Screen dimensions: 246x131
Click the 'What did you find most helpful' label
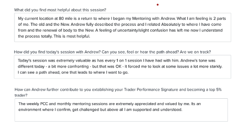point(60,10)
